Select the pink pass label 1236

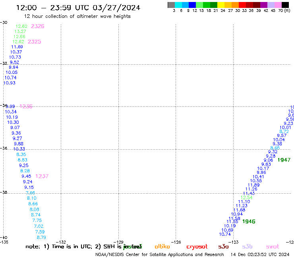26,106
